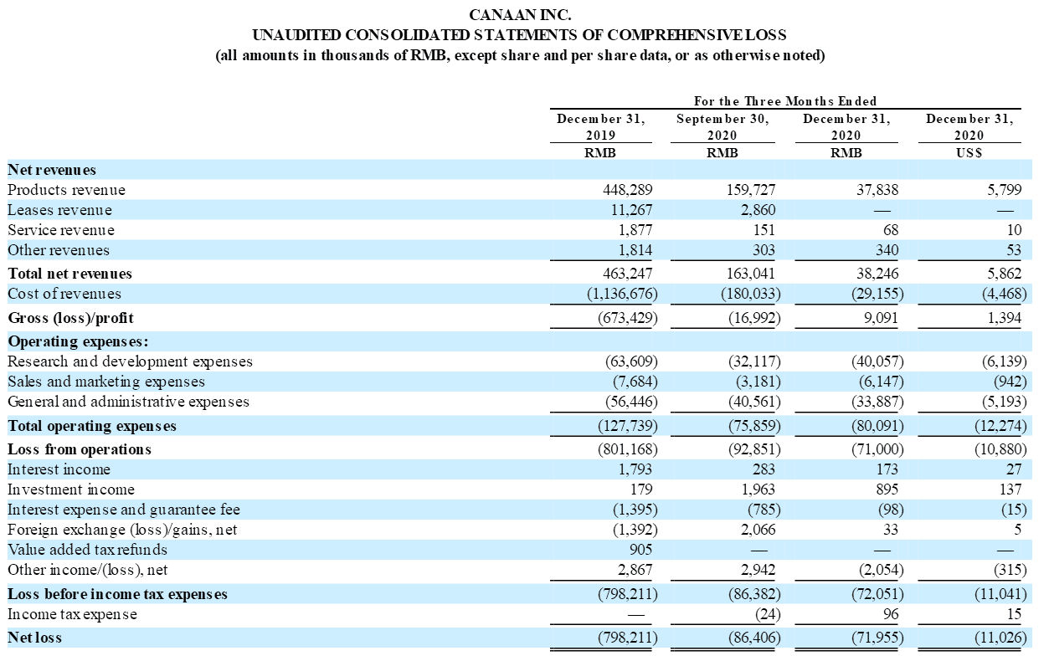
Task: Click the Value added tax refunds label
Action: [x=87, y=550]
